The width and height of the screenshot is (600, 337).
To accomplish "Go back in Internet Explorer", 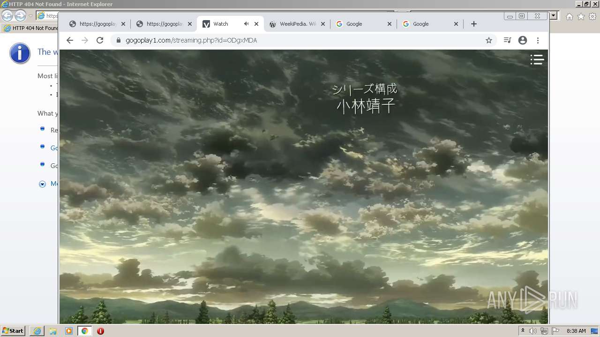I will (x=7, y=15).
